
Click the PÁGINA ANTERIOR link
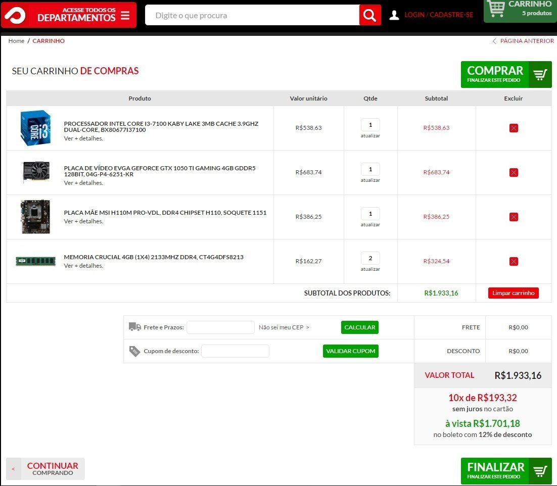point(527,41)
